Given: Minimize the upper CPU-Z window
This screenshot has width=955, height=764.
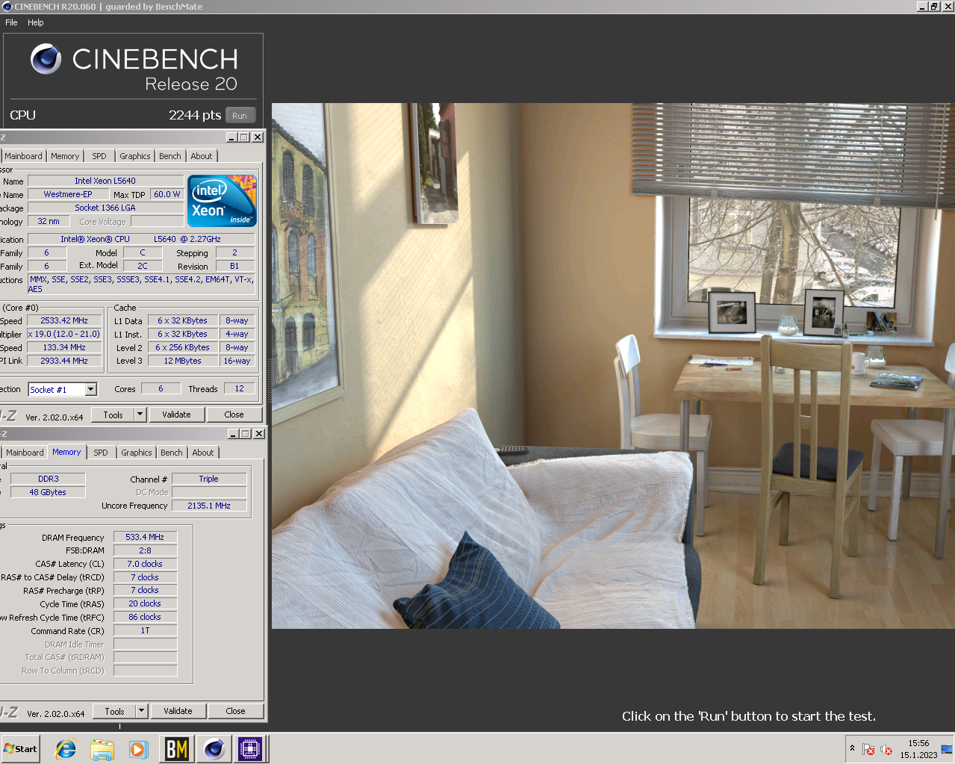Looking at the screenshot, I should (x=231, y=137).
